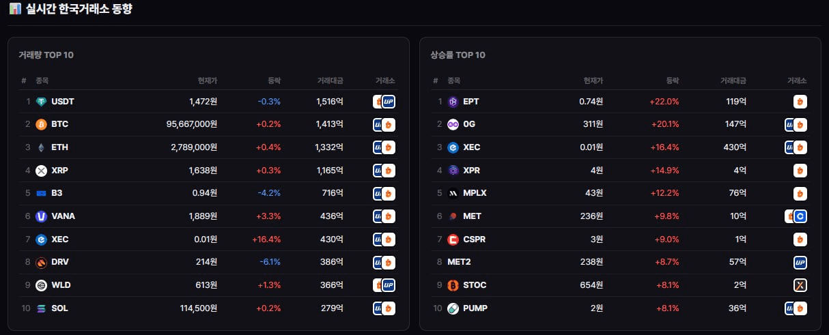This screenshot has width=829, height=335.
Task: Click the WLD Worldcoin icon
Action: point(41,285)
